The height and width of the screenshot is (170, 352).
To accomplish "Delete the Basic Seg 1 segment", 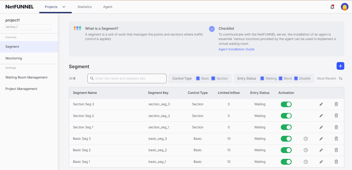I will 336,162.
